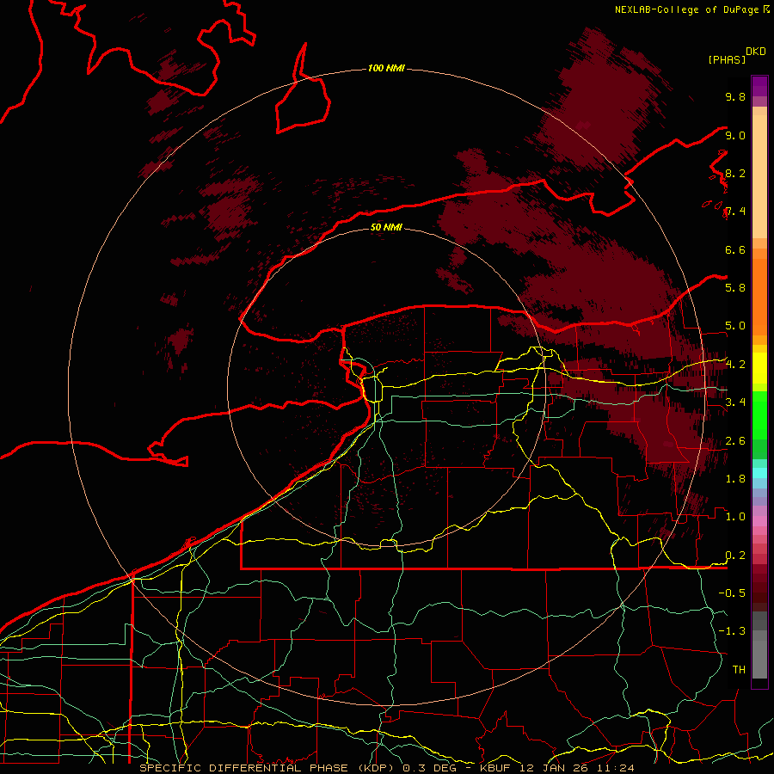Pick the pink band beside 1.0 label
This screenshot has width=774, height=774.
[759, 520]
